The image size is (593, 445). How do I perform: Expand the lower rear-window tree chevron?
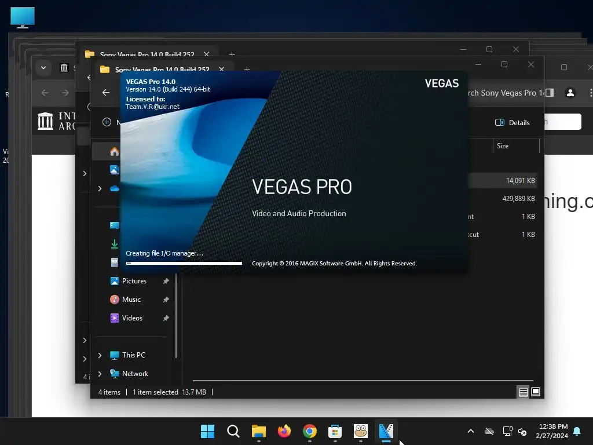coord(85,359)
